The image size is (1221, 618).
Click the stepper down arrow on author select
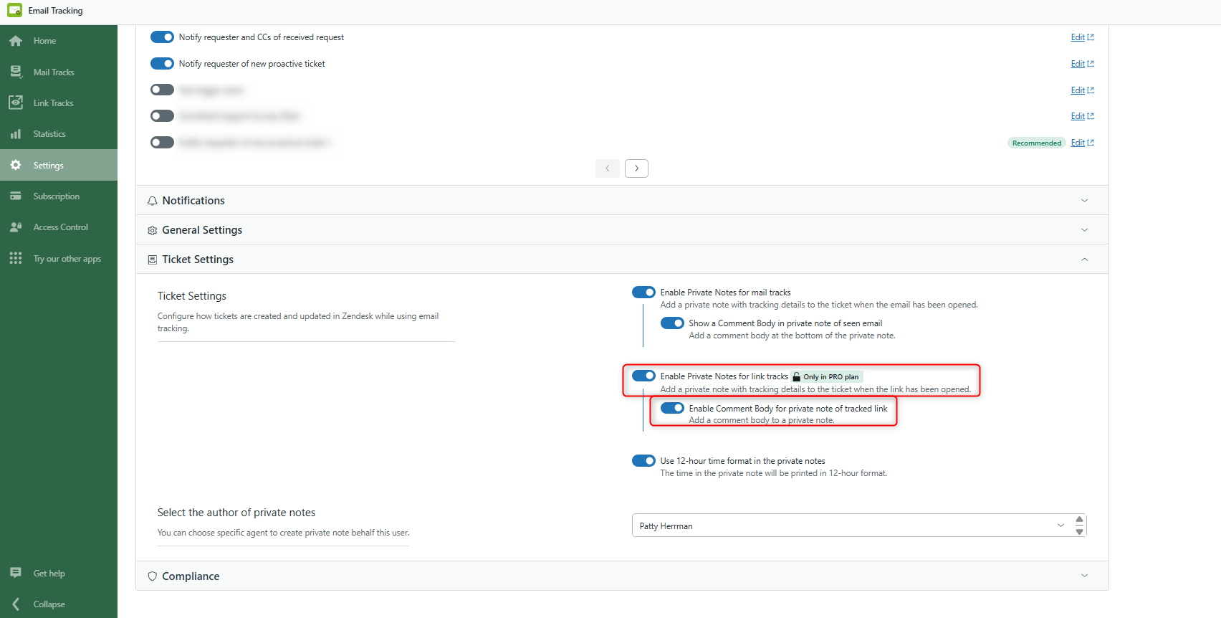coord(1079,532)
